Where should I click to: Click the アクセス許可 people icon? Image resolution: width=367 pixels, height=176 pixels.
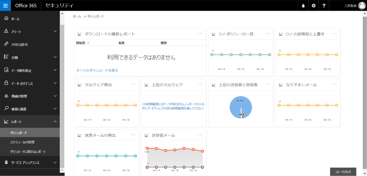click(6, 44)
